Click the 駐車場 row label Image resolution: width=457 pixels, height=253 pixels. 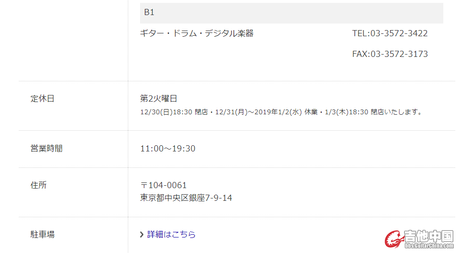pos(42,235)
